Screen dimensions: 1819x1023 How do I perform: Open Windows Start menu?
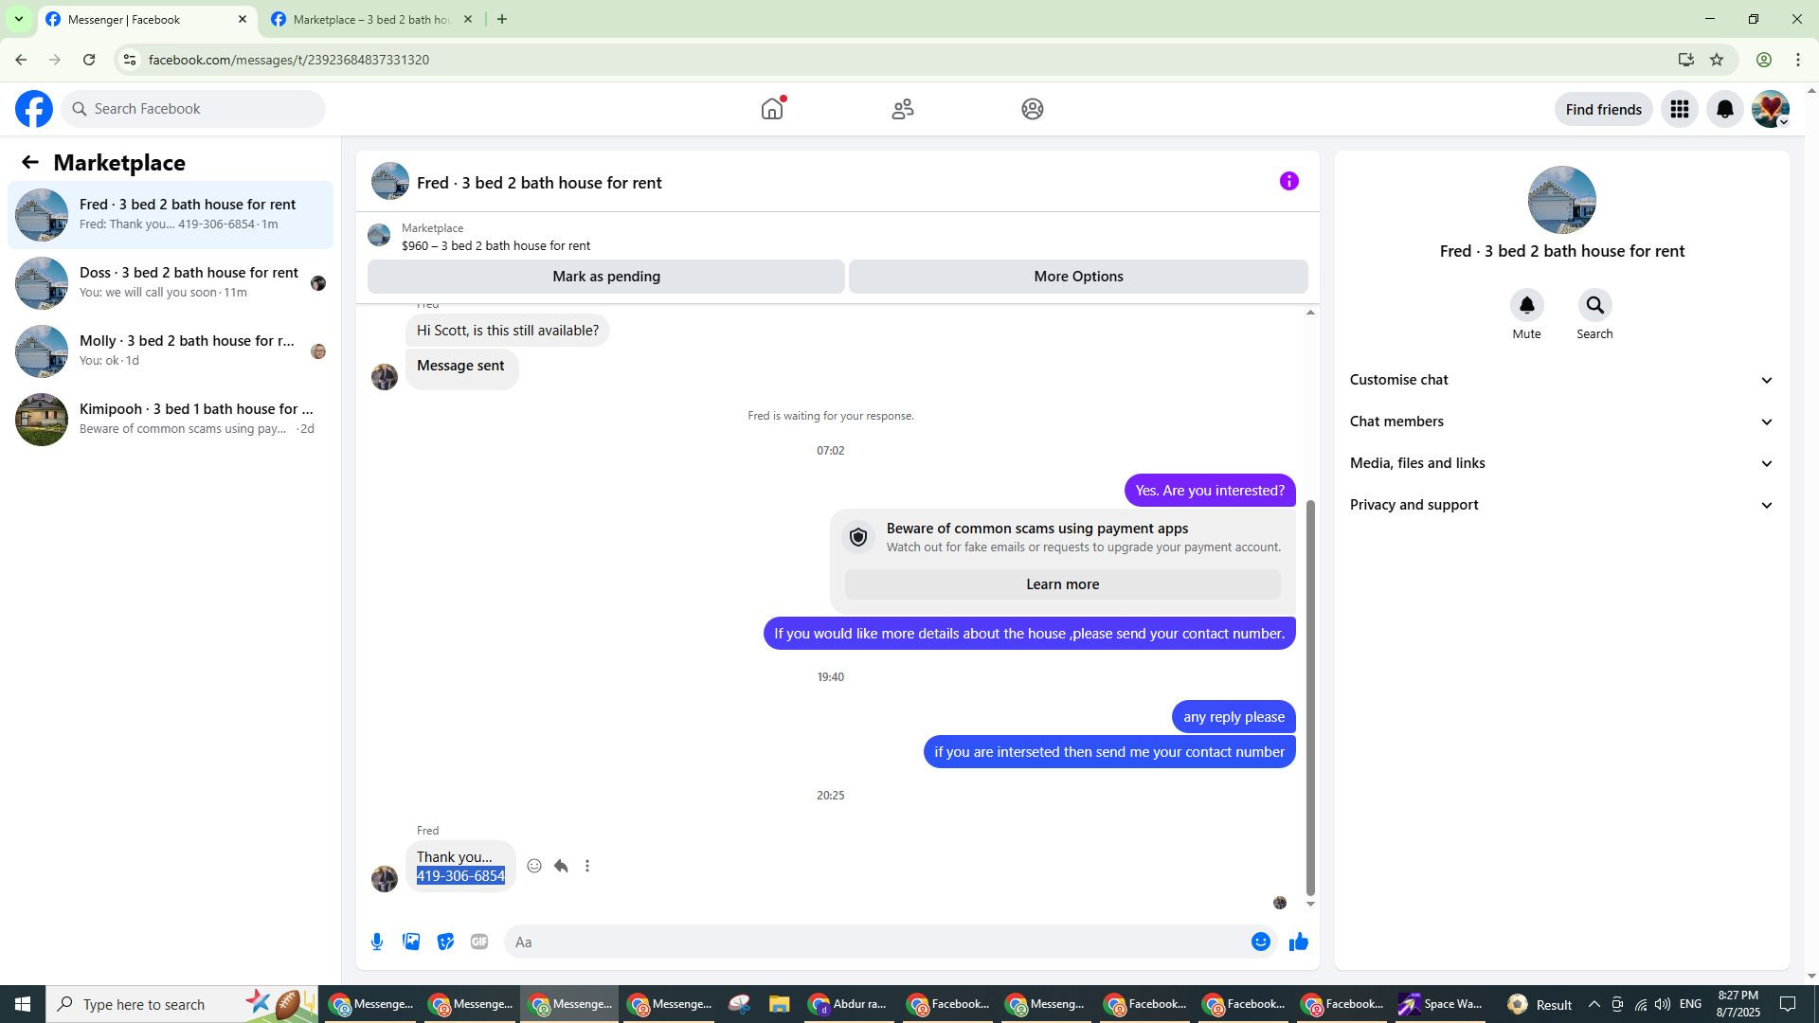point(23,1004)
